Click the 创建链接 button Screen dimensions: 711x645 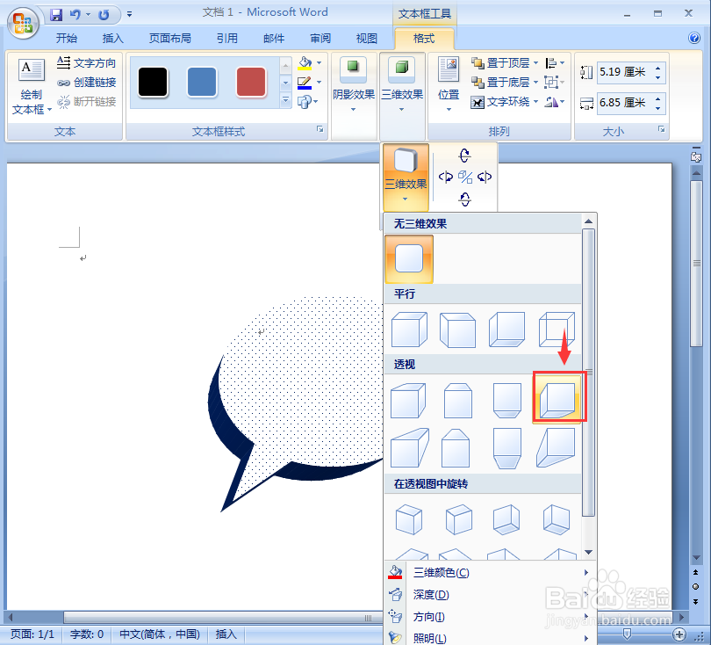click(x=87, y=82)
